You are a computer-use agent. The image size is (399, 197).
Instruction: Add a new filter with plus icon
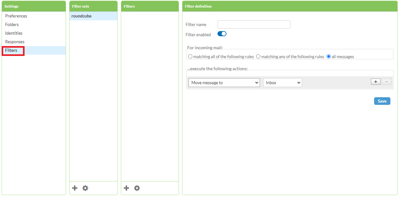[127, 188]
